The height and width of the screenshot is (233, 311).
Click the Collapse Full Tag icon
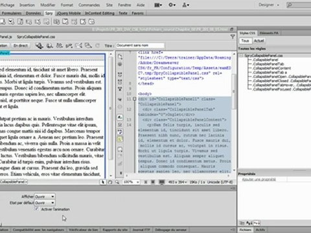(120, 74)
